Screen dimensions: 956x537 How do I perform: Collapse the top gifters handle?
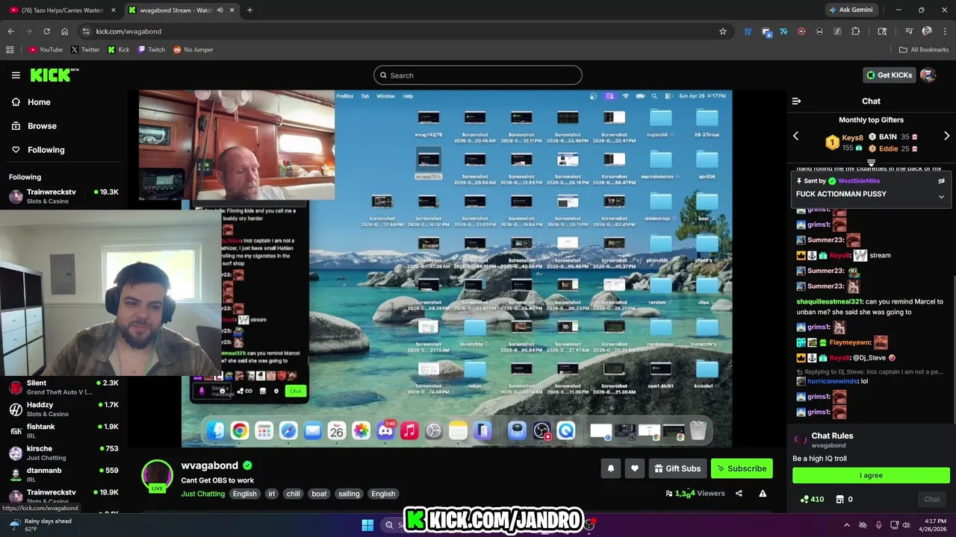(x=871, y=162)
